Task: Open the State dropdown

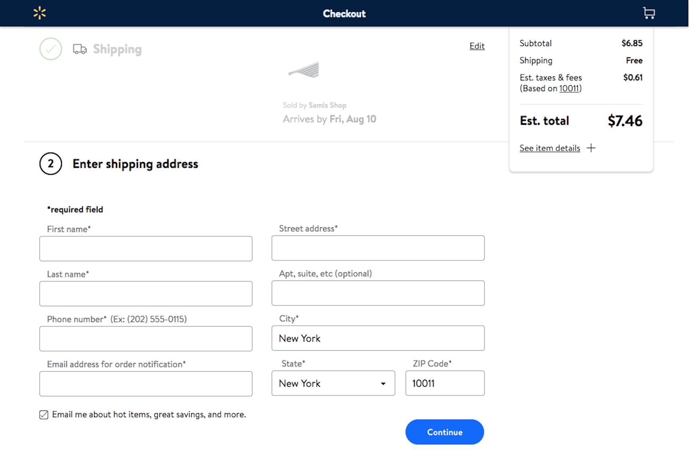Action: click(333, 383)
